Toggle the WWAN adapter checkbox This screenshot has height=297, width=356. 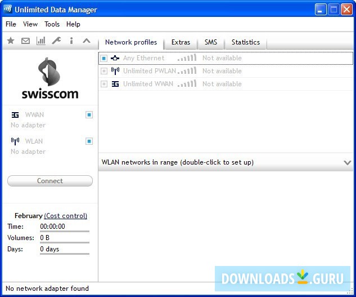click(x=89, y=115)
